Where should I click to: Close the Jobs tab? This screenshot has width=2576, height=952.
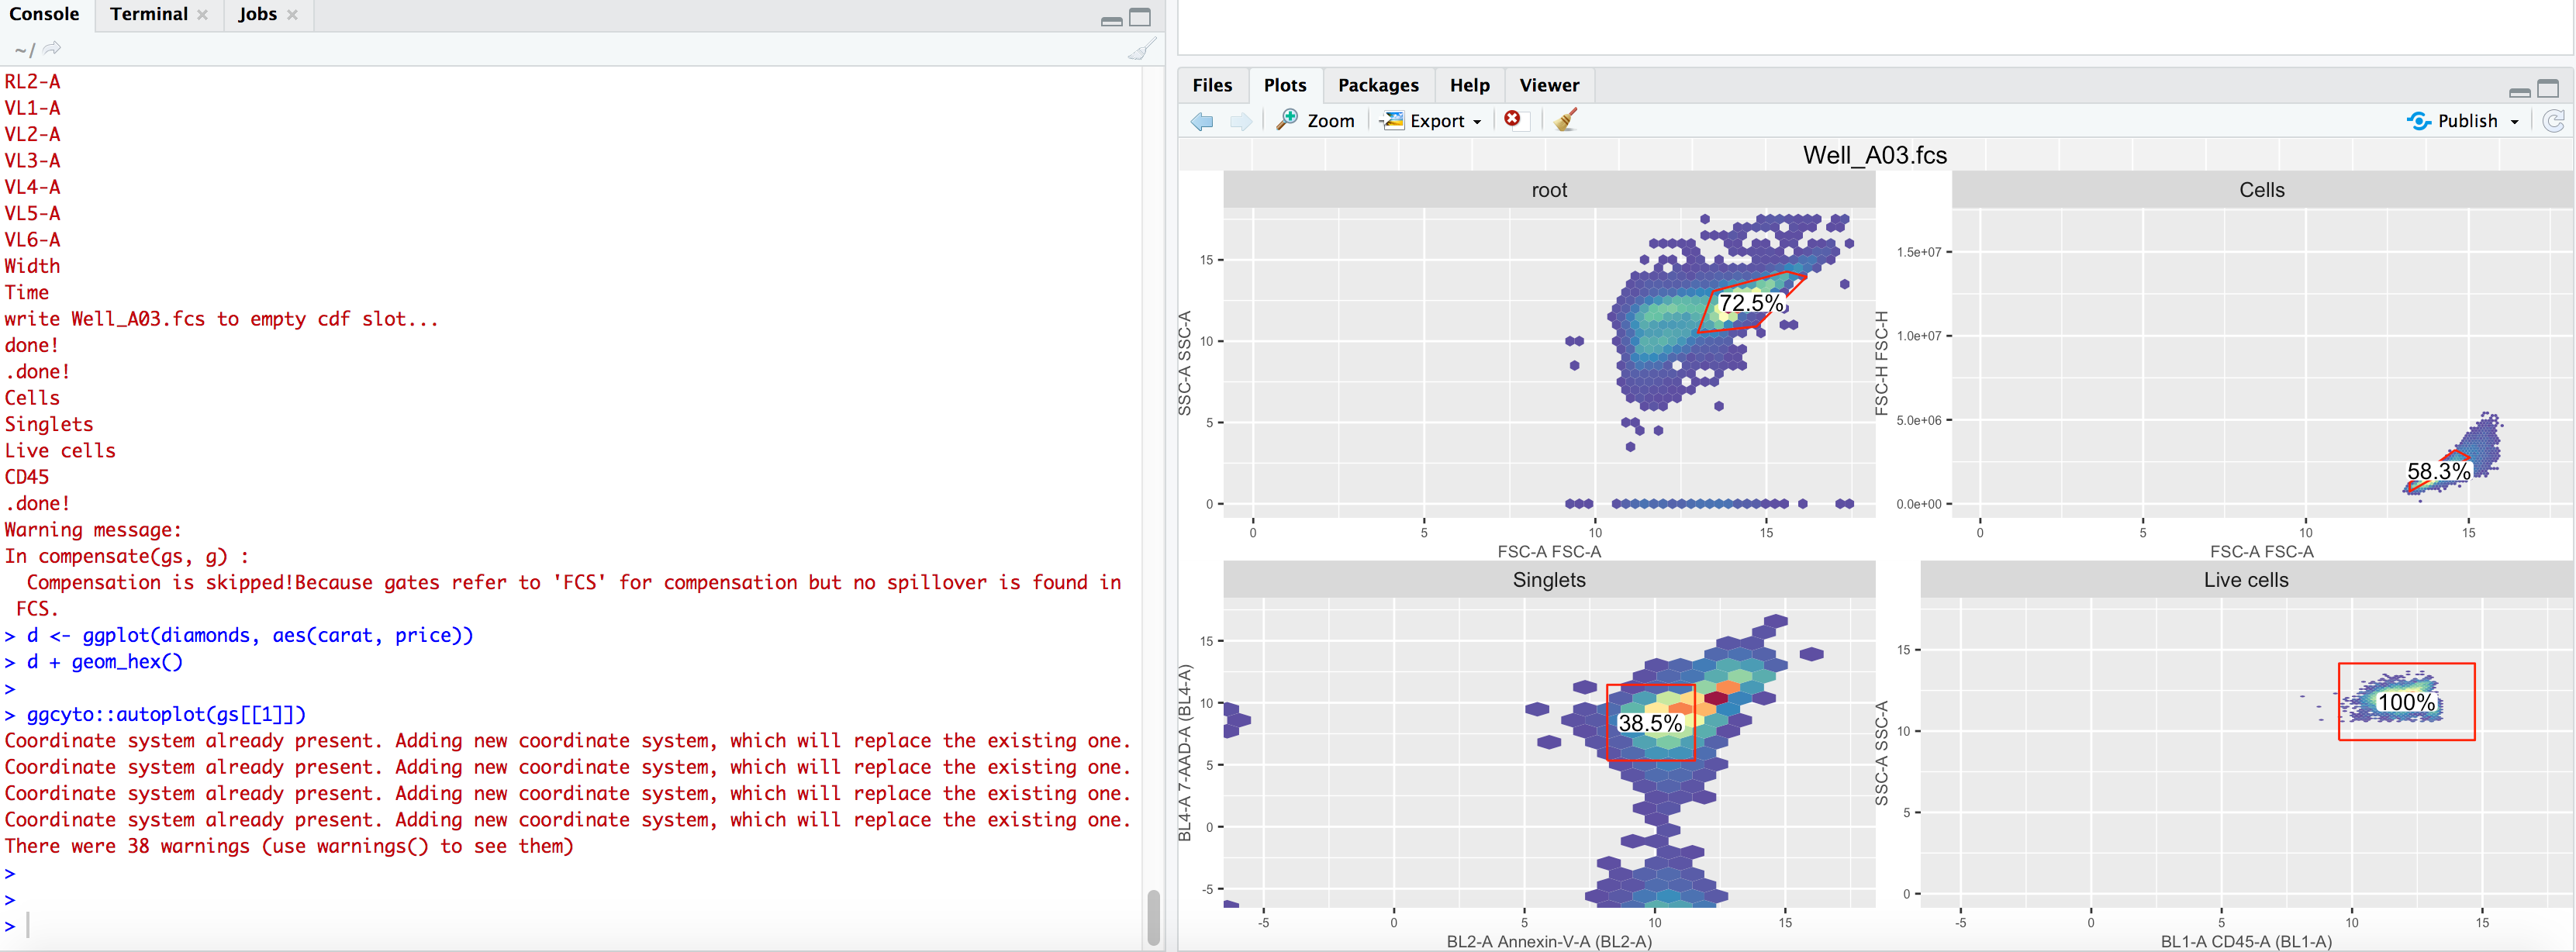coord(292,15)
